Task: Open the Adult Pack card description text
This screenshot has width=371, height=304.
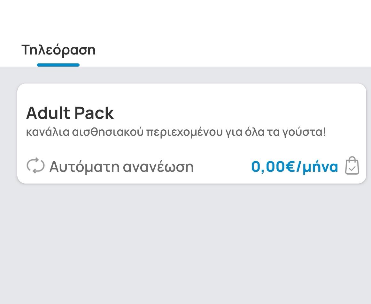Action: pyautogui.click(x=176, y=132)
